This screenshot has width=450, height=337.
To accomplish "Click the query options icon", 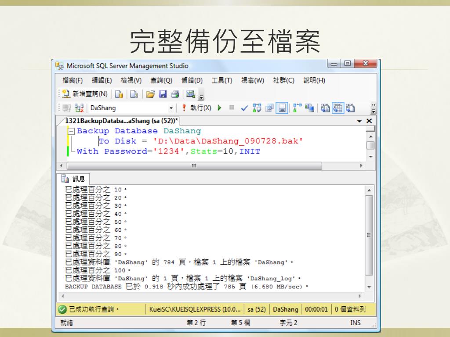I will pos(269,108).
